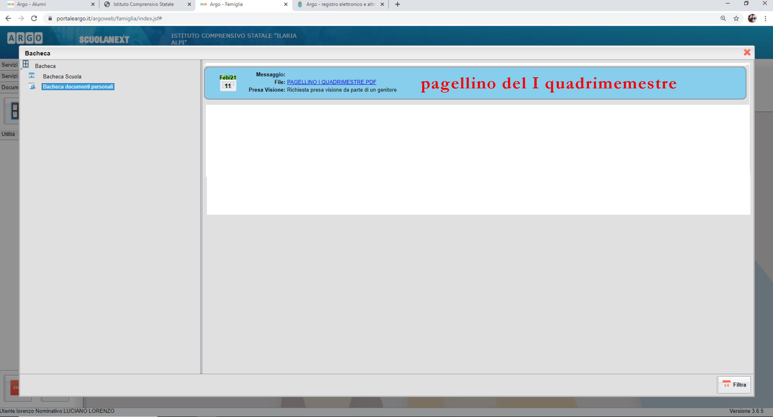773x417 pixels.
Task: Click the Feb/21 calendar date icon
Action: pos(228,82)
